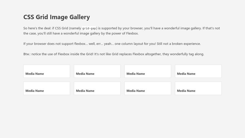The height and width of the screenshot is (138, 245).
Task: Open first Media Name card in bottom row
Action: point(47,88)
